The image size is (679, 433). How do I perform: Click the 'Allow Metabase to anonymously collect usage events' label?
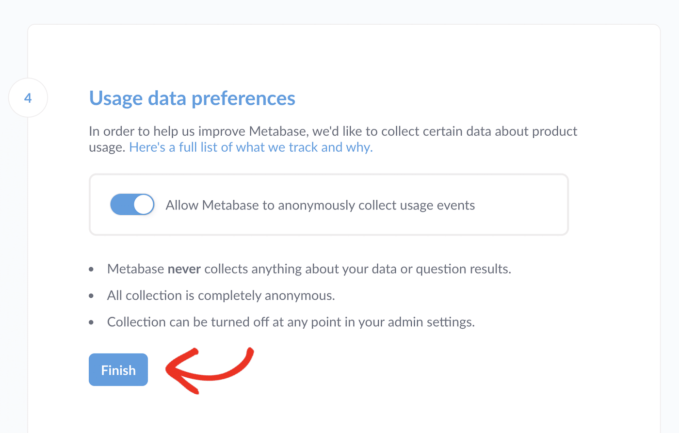point(320,205)
